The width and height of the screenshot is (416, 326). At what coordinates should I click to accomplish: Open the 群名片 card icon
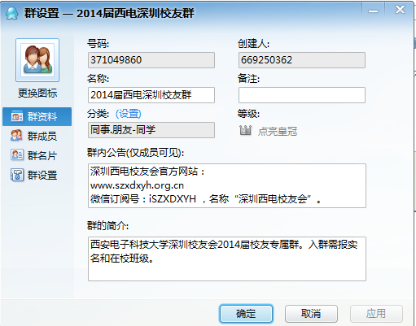tap(17, 155)
